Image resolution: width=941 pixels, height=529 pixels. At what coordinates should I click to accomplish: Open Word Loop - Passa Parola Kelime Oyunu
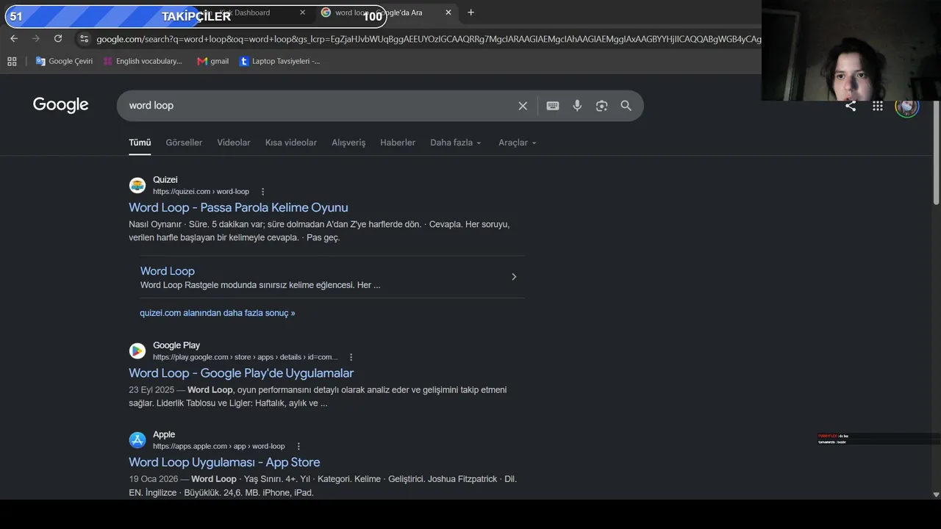(x=238, y=207)
